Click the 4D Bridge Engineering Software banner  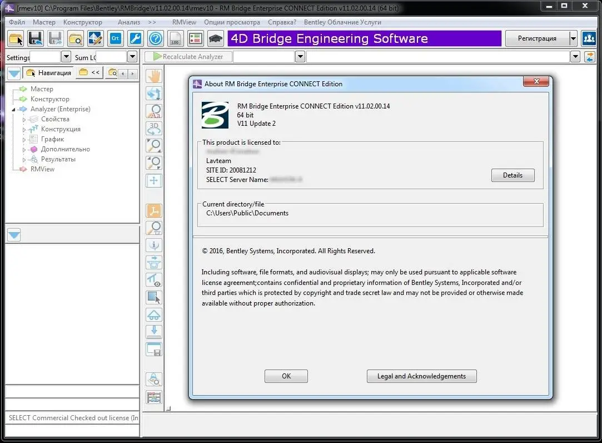[364, 38]
